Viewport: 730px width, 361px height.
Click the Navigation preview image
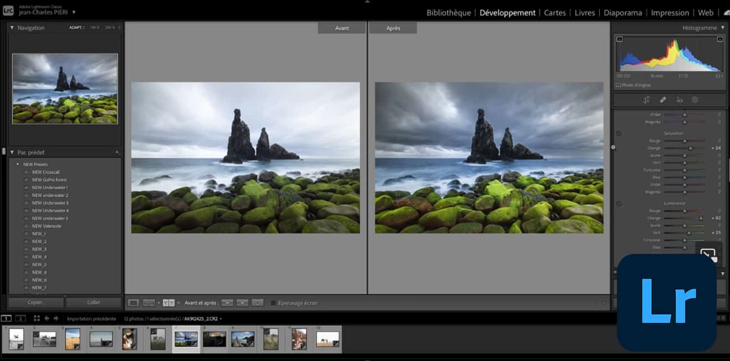click(65, 88)
